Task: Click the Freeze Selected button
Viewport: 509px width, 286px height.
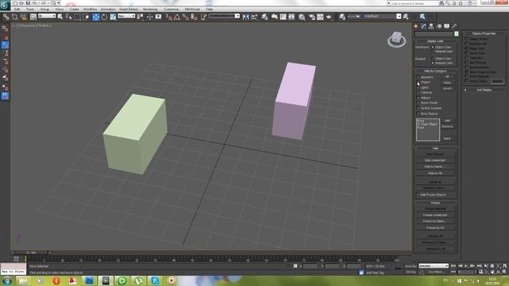Action: coord(435,209)
